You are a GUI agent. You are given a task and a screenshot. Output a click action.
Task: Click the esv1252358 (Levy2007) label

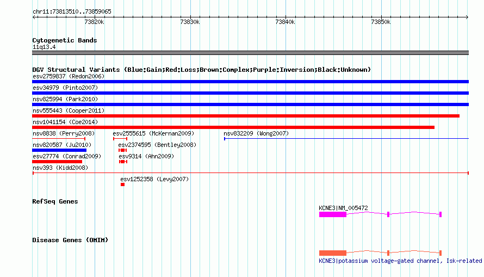pos(154,179)
